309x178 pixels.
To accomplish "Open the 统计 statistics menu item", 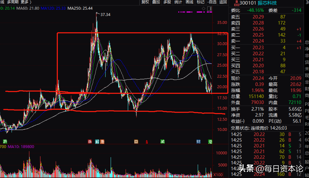I will 178,2.
